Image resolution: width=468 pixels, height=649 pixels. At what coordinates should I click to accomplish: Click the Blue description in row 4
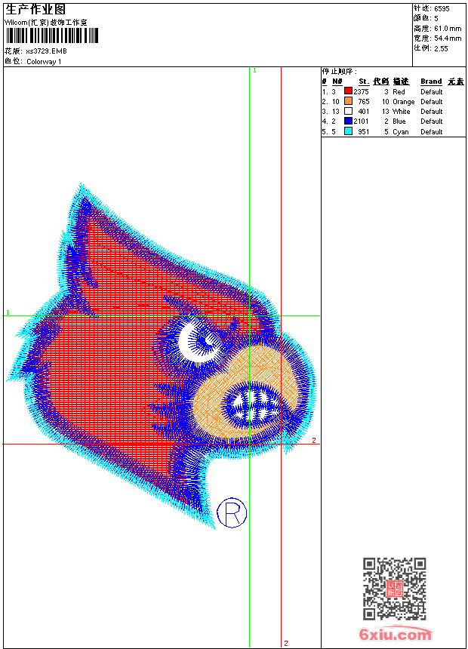[x=399, y=121]
